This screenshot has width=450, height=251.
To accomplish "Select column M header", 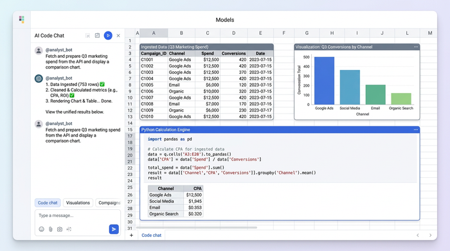I will coord(429,33).
